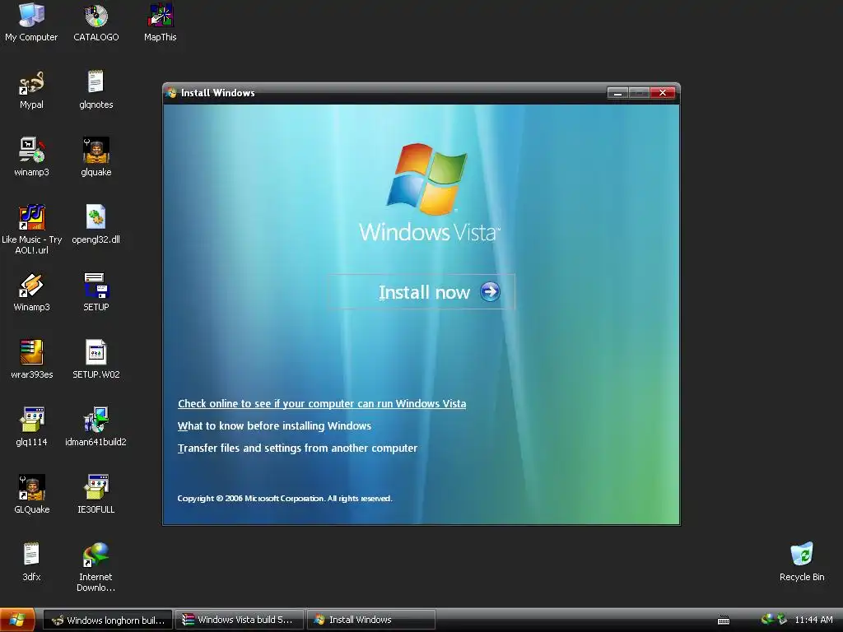Click the Install Windows taskbar button
The image size is (843, 632).
click(x=371, y=620)
